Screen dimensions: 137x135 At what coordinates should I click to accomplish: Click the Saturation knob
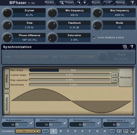click(52, 38)
